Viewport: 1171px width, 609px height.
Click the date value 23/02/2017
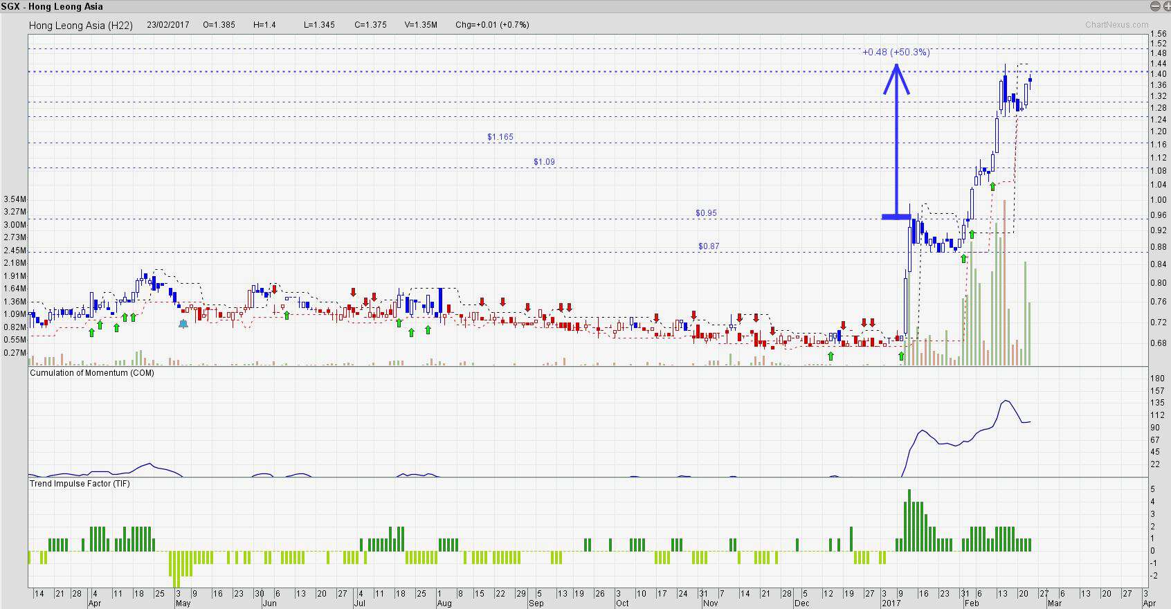point(167,24)
